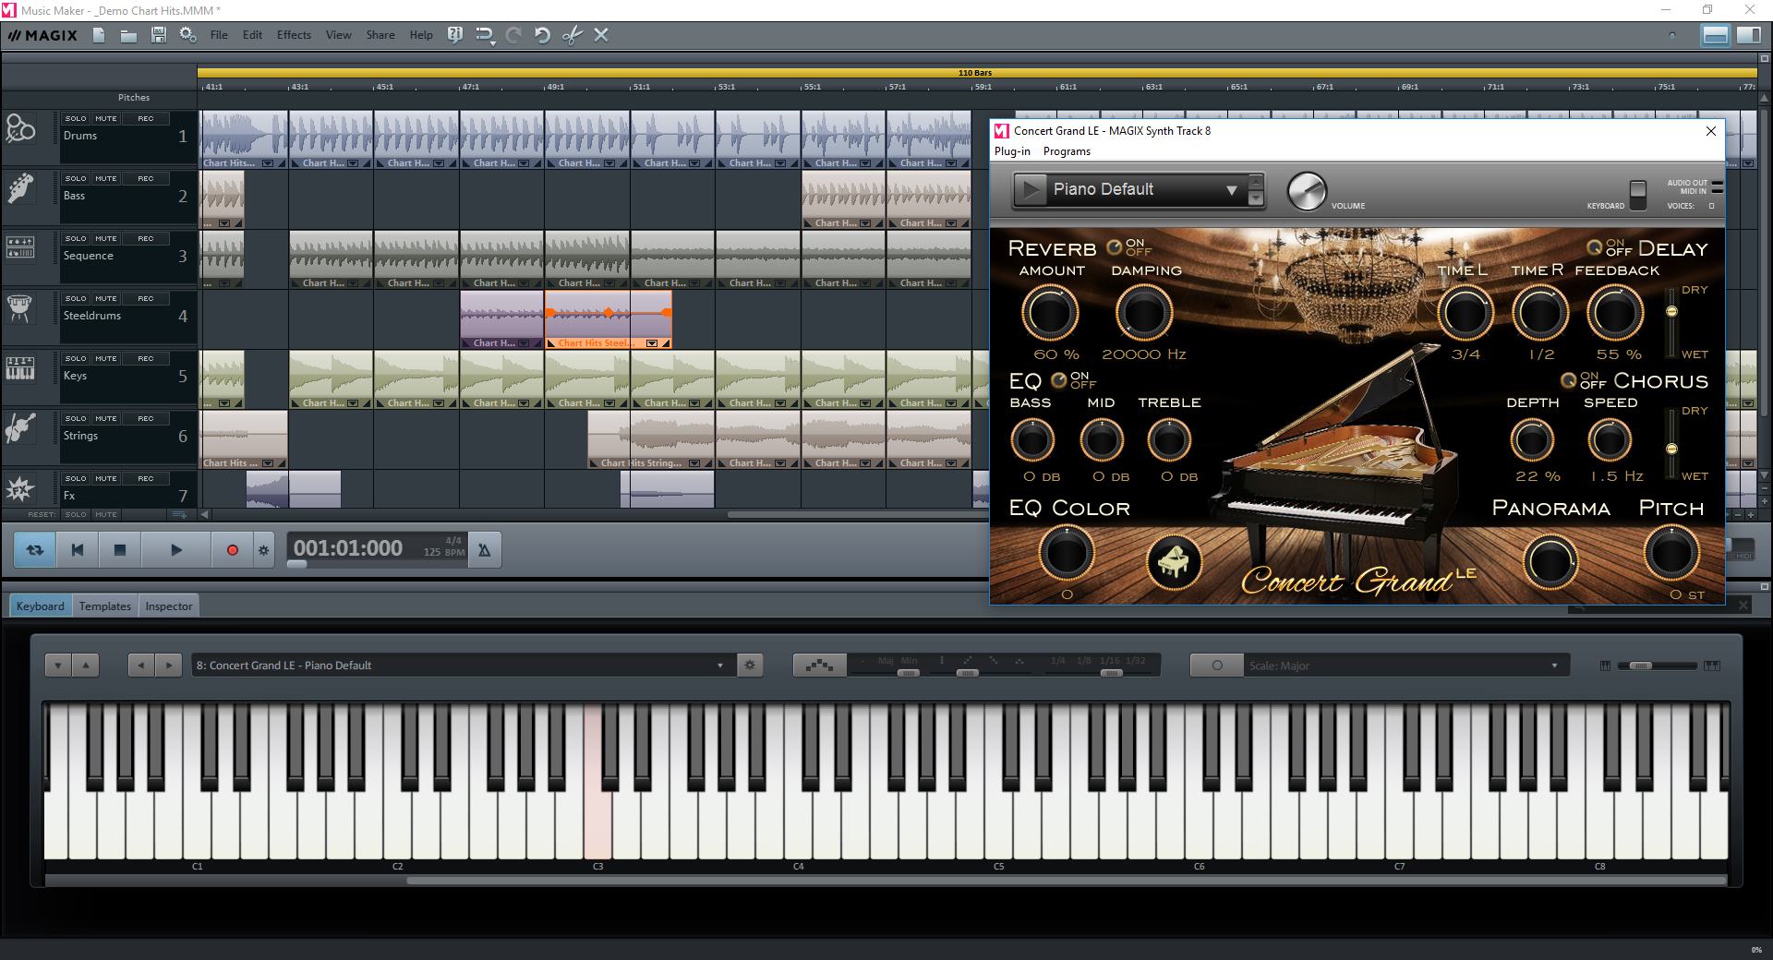Open the Piano Default preset dropdown
The image size is (1773, 960).
click(x=1231, y=190)
